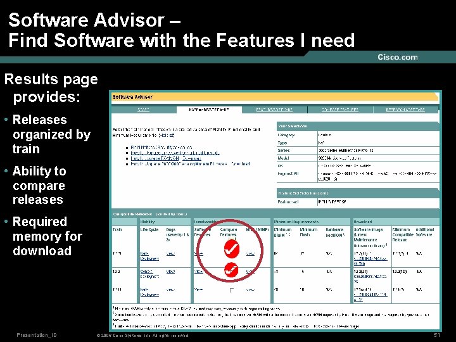Select the Model row in Your Selections
Viewport: 456px width, 342px height.
[x=358, y=158]
